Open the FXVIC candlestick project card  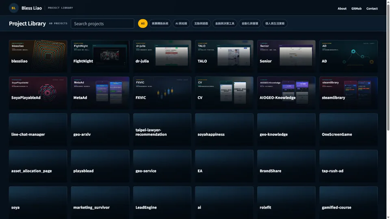coord(162,93)
